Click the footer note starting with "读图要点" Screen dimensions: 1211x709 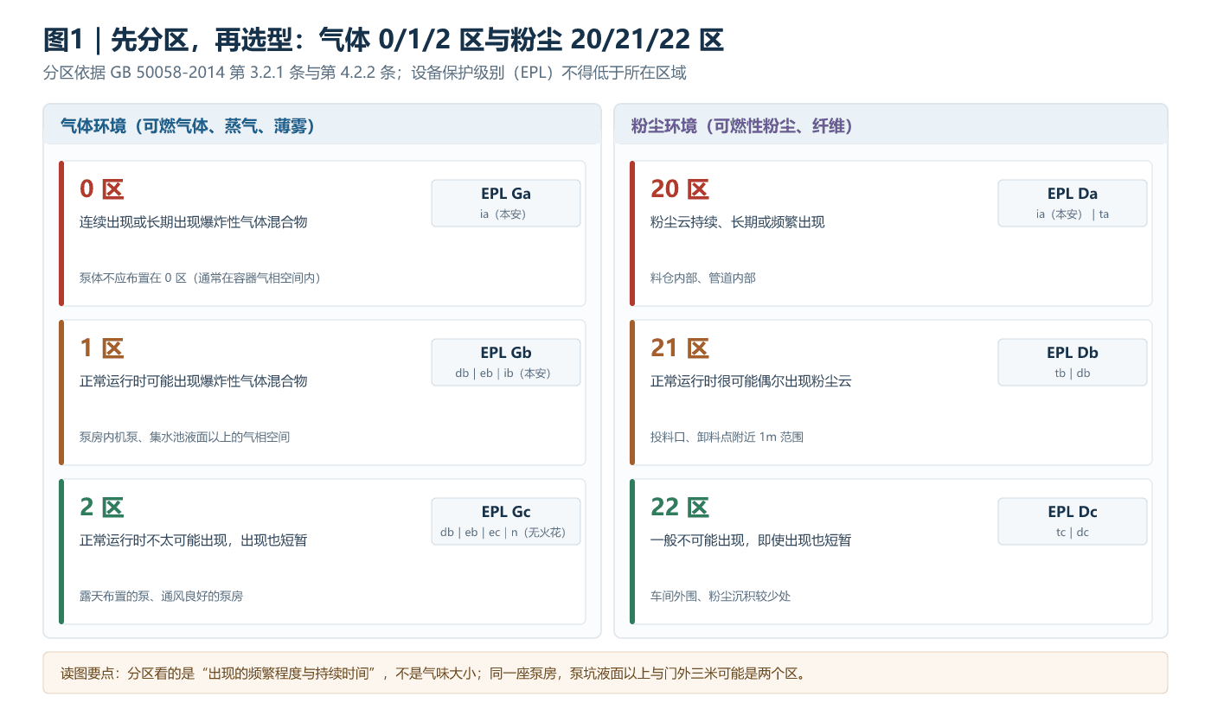(x=432, y=673)
